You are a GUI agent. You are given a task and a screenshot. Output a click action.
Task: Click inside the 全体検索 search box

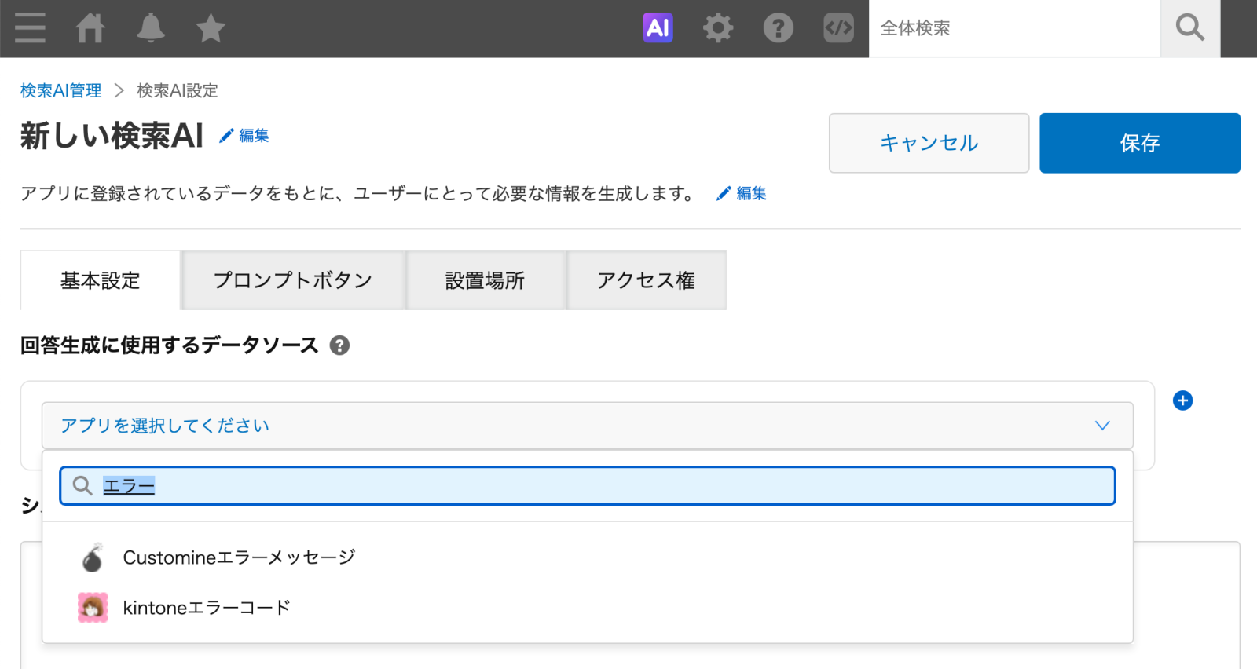[x=1014, y=28]
